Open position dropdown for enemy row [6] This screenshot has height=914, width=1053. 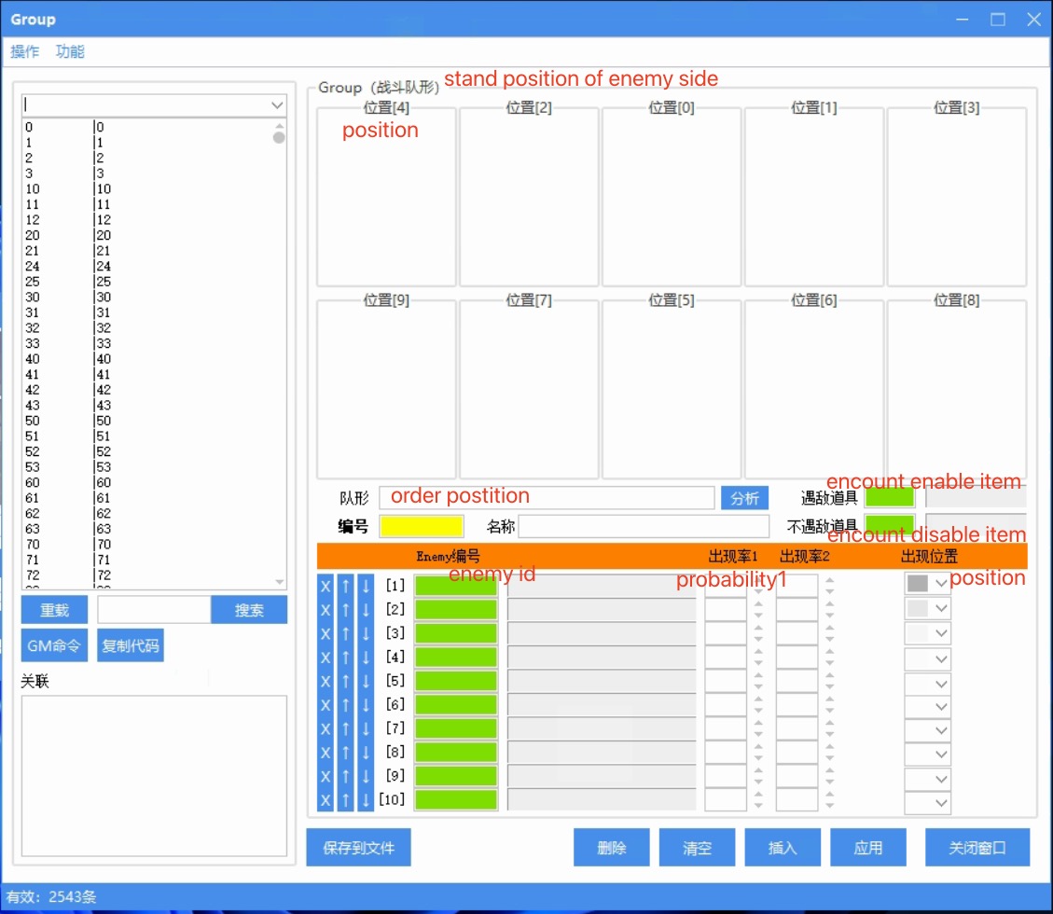(941, 707)
